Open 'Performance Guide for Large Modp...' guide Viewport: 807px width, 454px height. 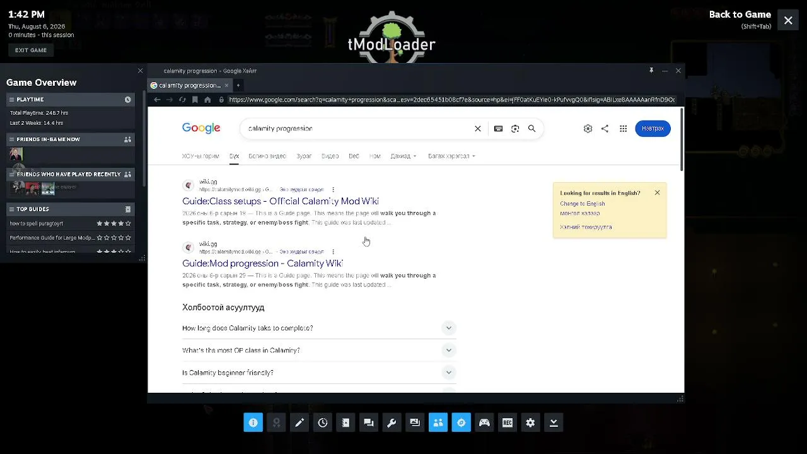[71, 238]
